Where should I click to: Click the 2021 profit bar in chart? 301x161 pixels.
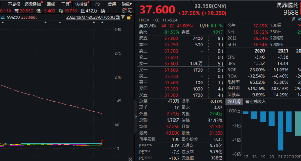click(280, 131)
